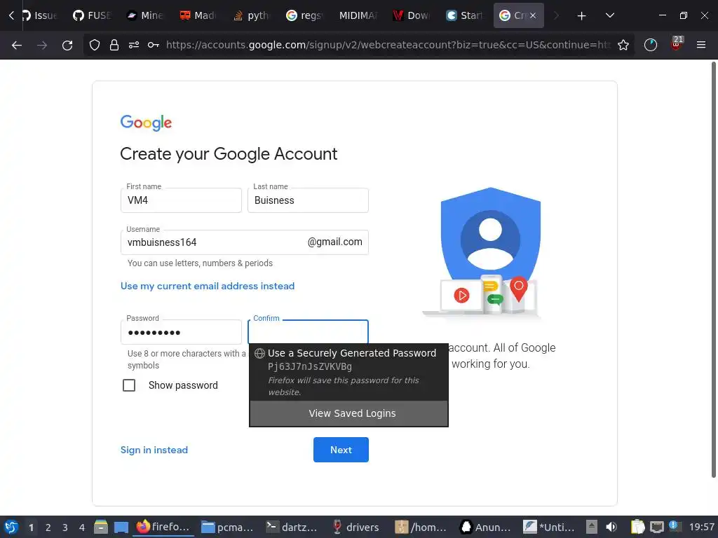Toggle the Show password checkbox
The height and width of the screenshot is (538, 718).
click(129, 385)
